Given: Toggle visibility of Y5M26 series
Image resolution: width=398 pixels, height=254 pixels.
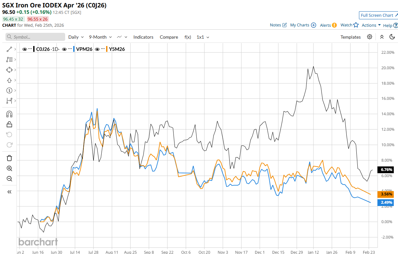Looking at the screenshot, I should coord(97,49).
